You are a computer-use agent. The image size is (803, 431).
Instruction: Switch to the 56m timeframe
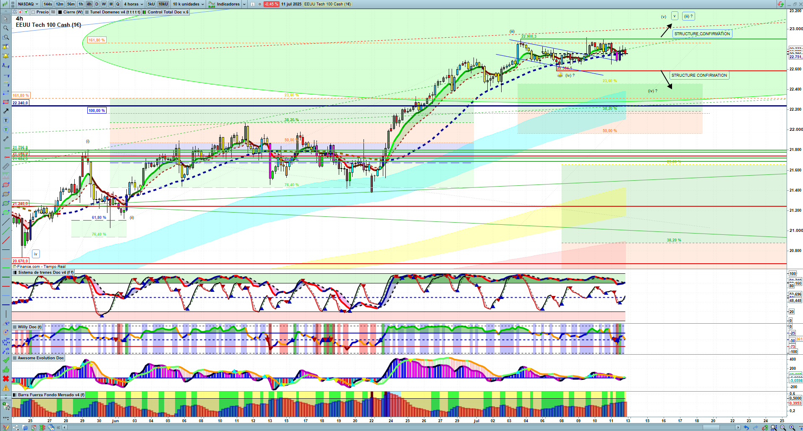point(71,4)
